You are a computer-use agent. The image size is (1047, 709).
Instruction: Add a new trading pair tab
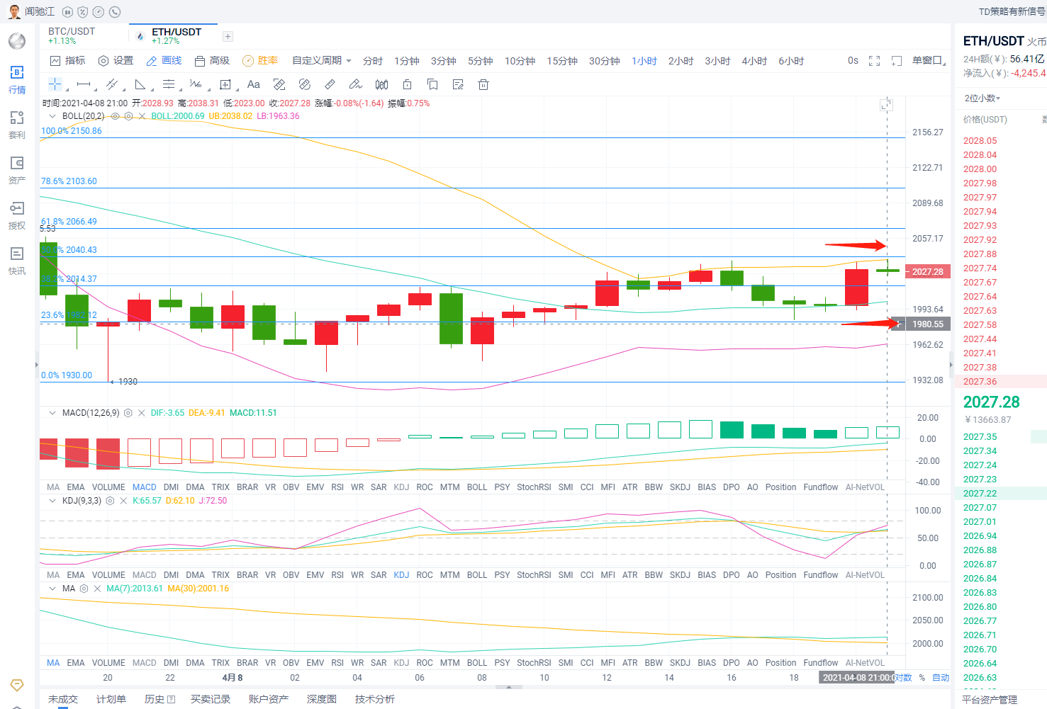point(228,37)
